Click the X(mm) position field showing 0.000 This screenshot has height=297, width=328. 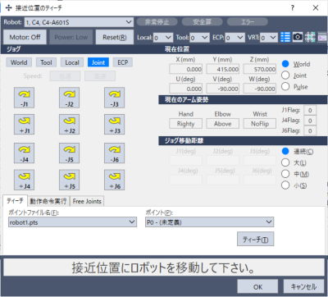186,69
